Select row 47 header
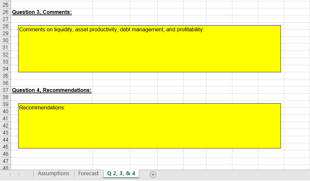Viewport: 310px width, 181px height. [5, 161]
